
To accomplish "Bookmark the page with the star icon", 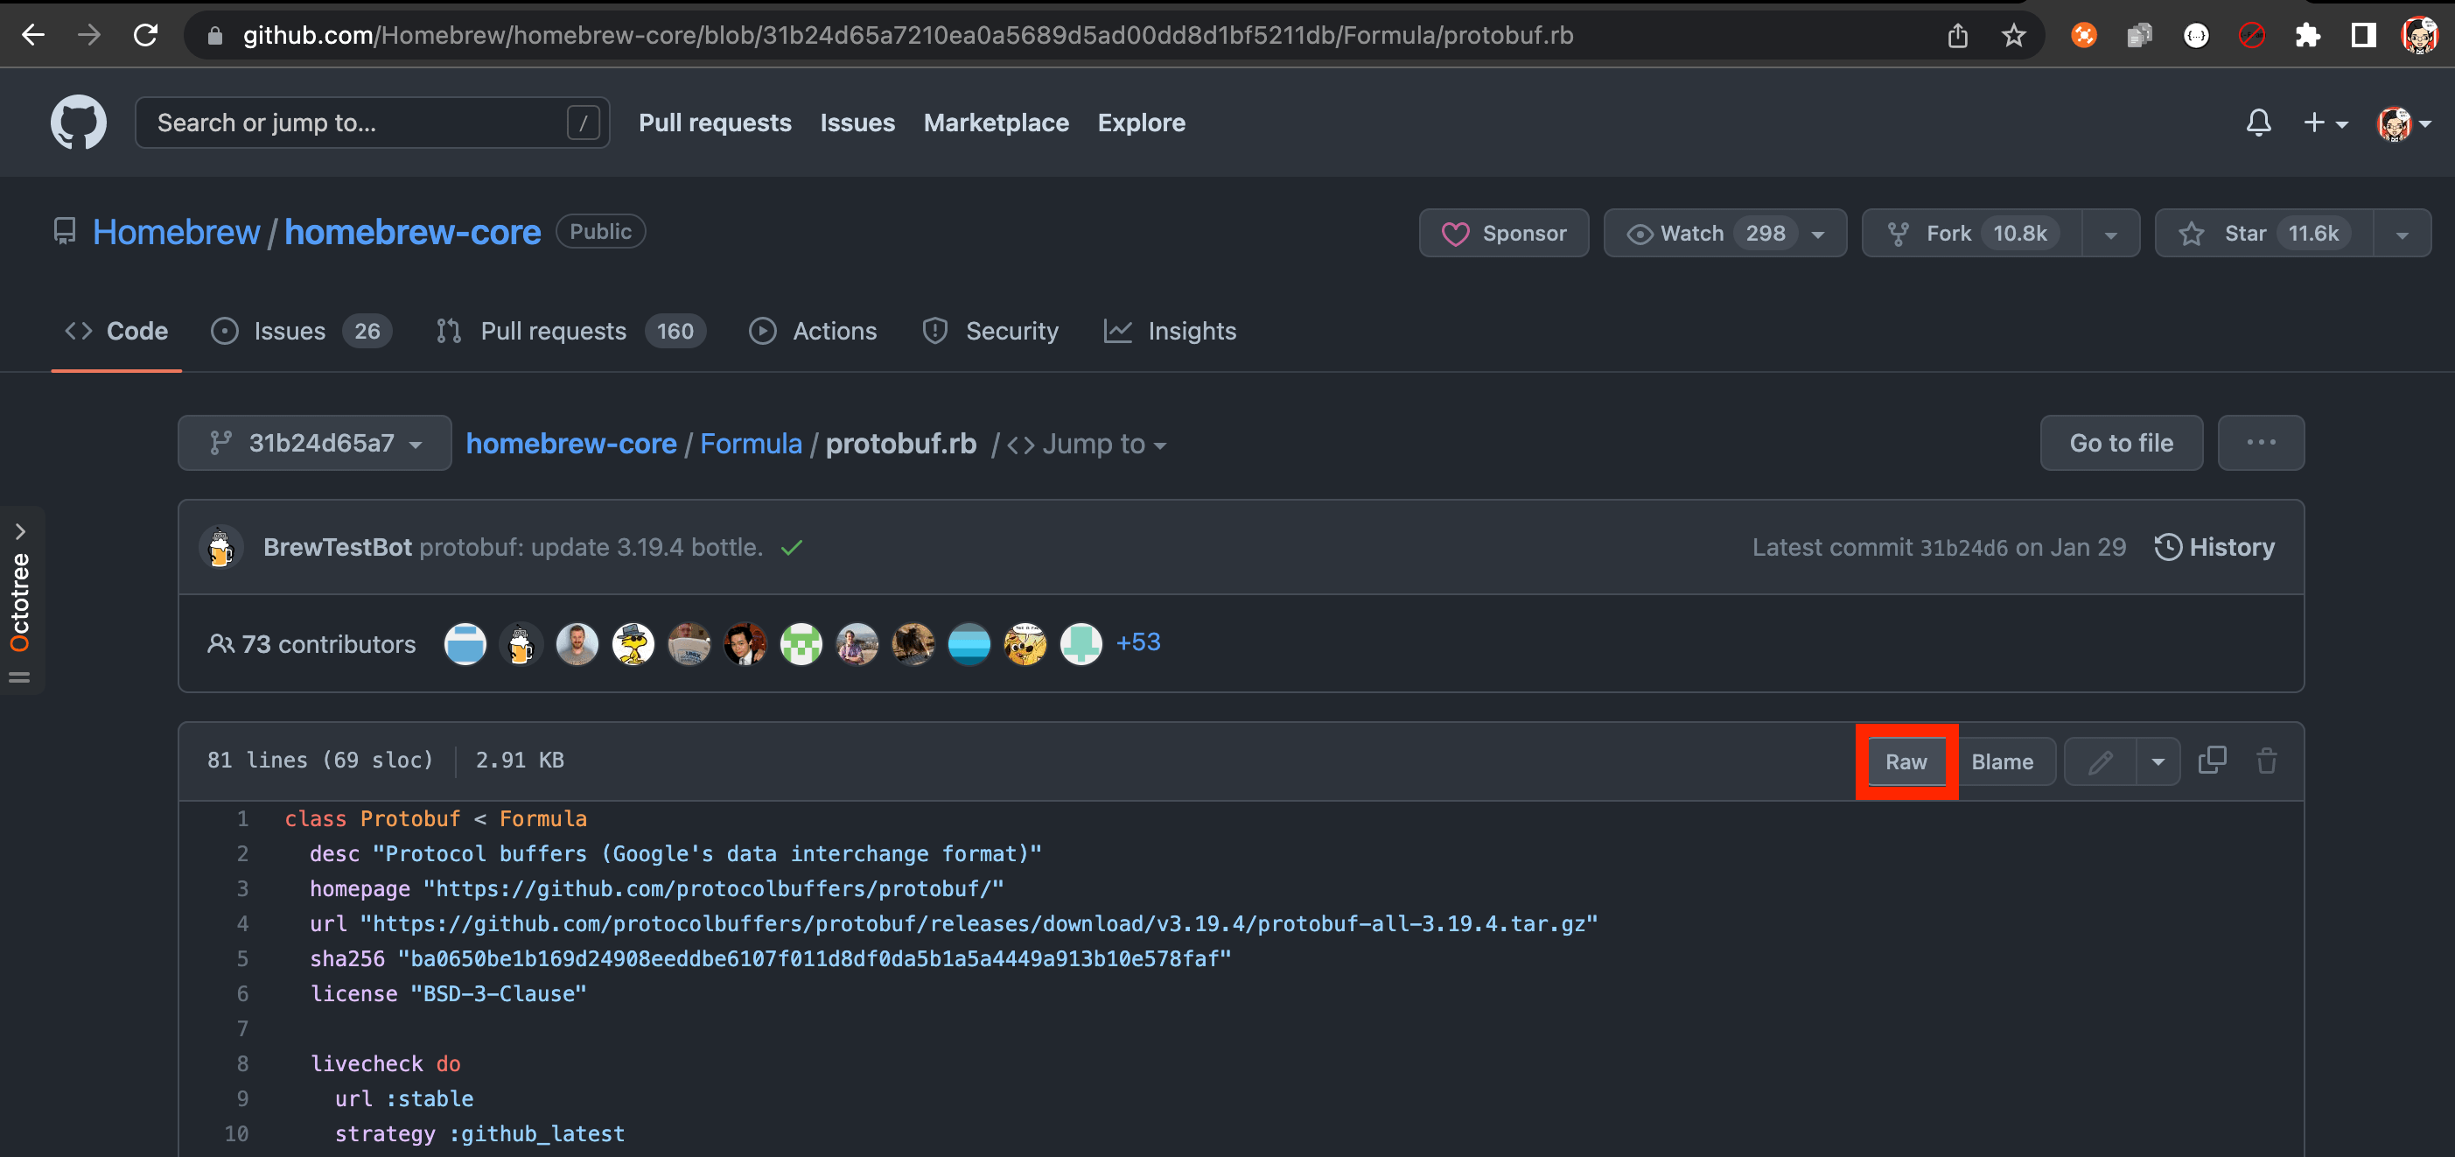I will [2013, 35].
